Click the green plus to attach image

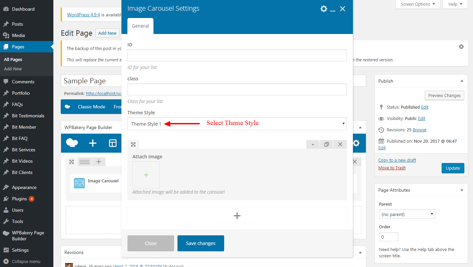point(146,175)
